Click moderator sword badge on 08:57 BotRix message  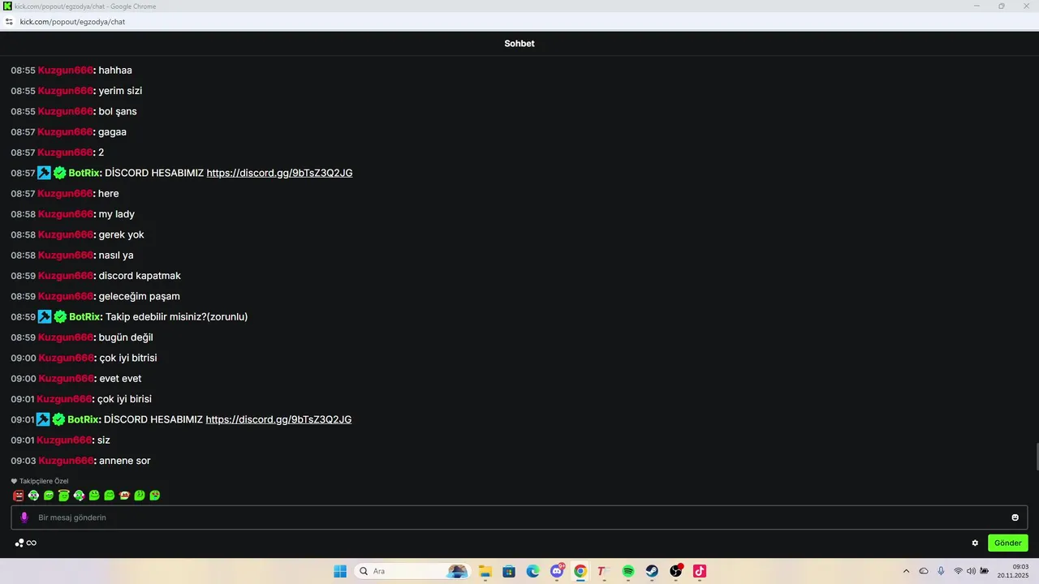tap(45, 173)
